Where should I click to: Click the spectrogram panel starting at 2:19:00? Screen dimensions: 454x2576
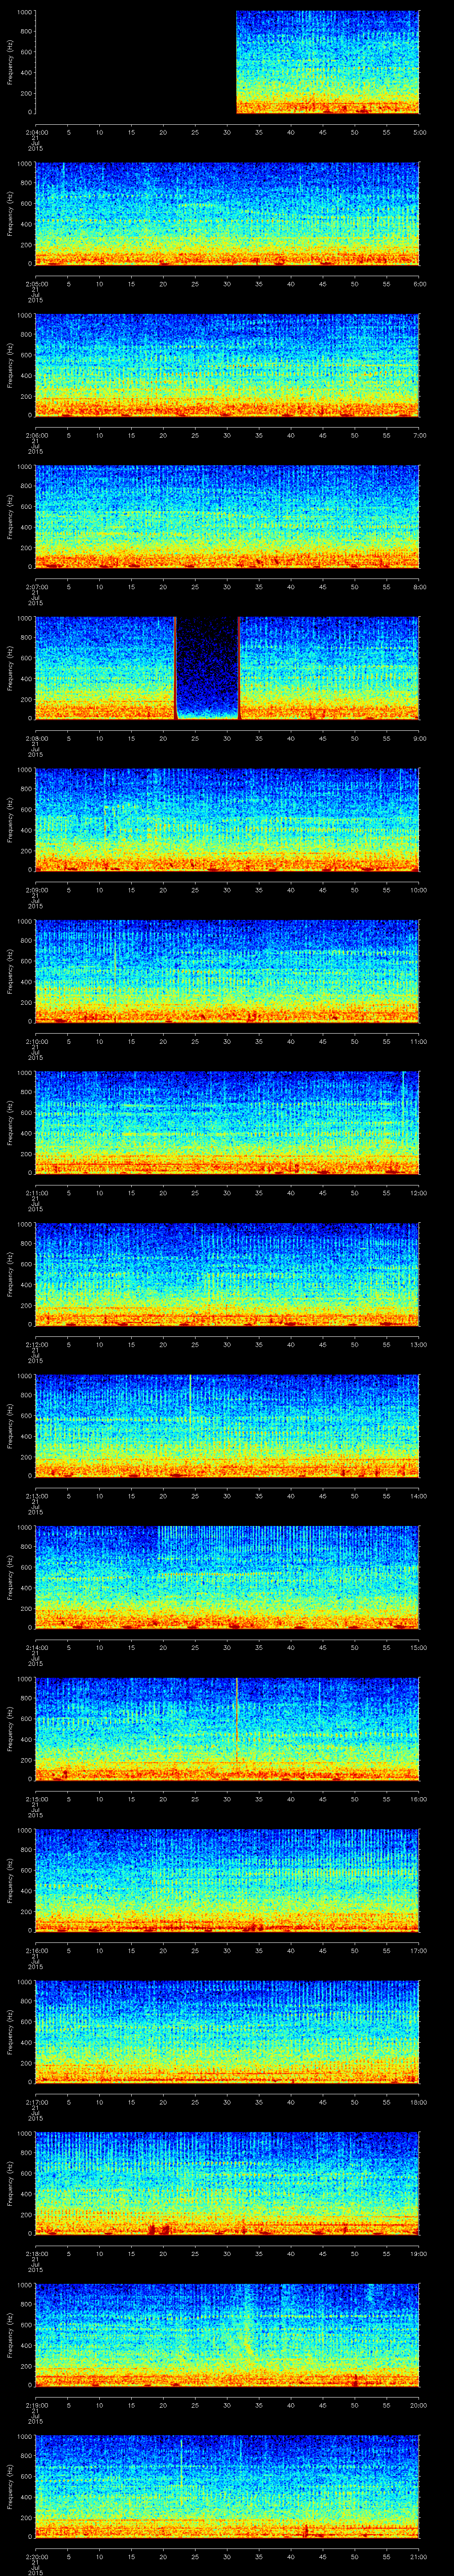[227, 2334]
